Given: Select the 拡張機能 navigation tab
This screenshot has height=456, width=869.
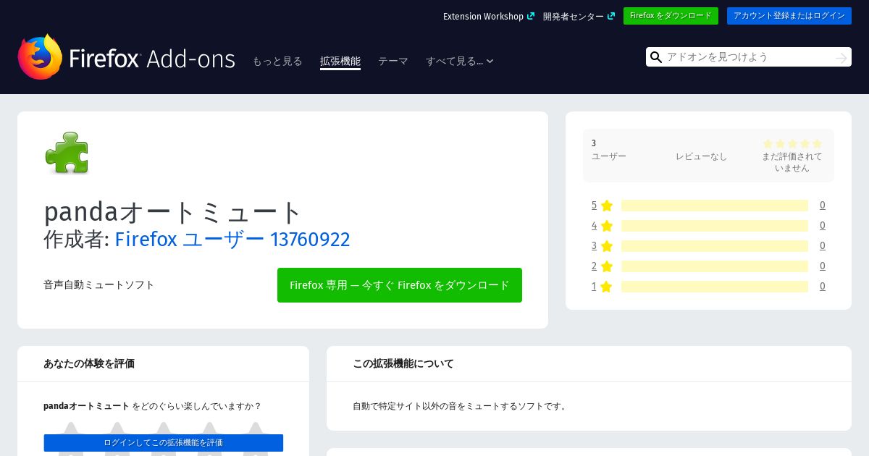Looking at the screenshot, I should coord(340,62).
